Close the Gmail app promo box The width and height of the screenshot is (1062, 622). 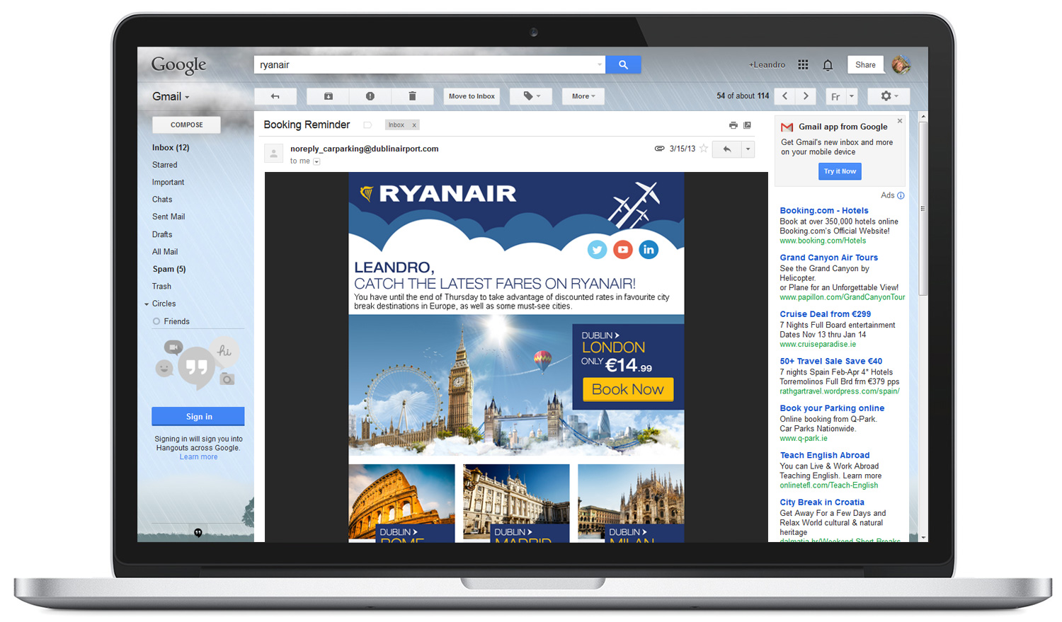click(x=900, y=121)
